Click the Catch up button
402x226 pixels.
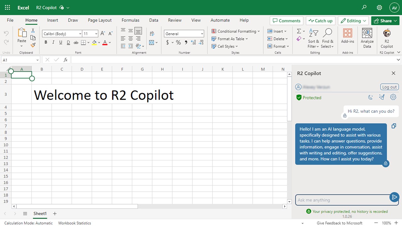coord(321,21)
